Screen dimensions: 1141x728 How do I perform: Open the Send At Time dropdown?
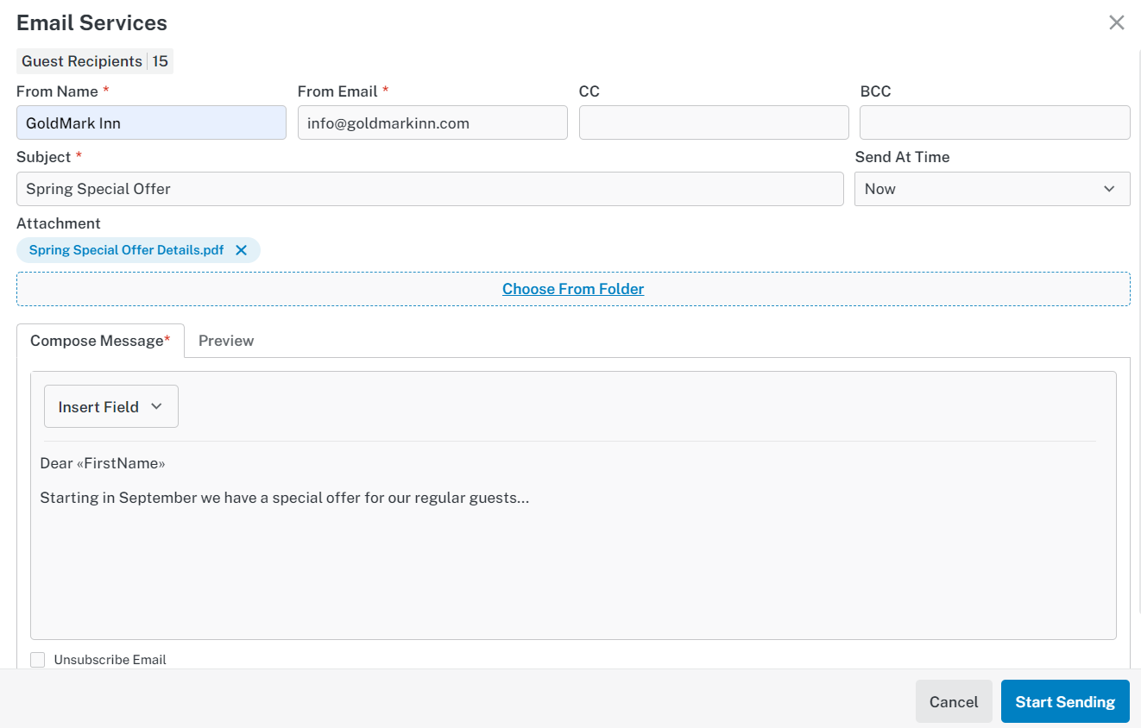pos(992,189)
